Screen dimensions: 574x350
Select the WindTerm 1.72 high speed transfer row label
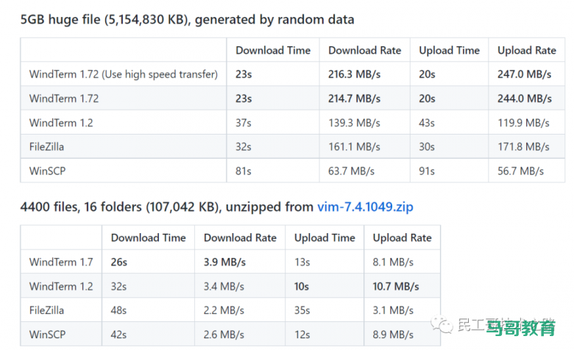pyautogui.click(x=124, y=74)
